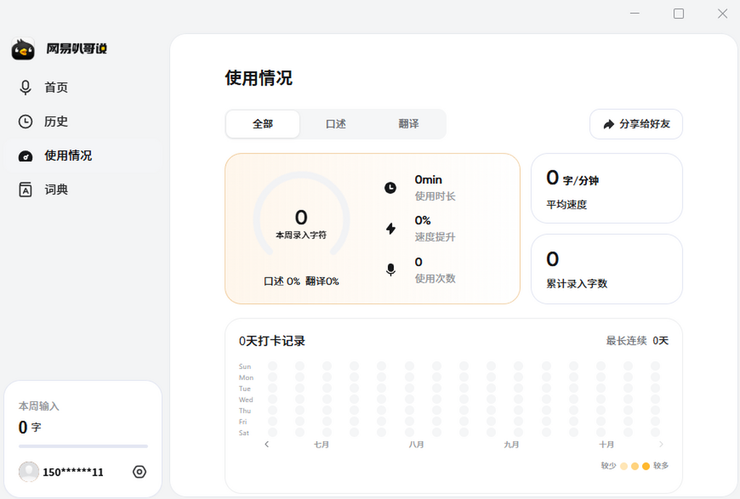Image resolution: width=740 pixels, height=499 pixels.
Task: Switch to the 口述 tab
Action: tap(335, 124)
